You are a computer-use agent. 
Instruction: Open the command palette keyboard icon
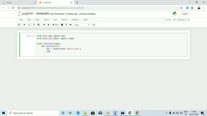(x=94, y=25)
